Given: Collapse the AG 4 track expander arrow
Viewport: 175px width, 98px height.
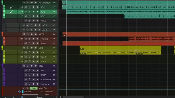Looking at the screenshot, I should [x=6, y=27].
